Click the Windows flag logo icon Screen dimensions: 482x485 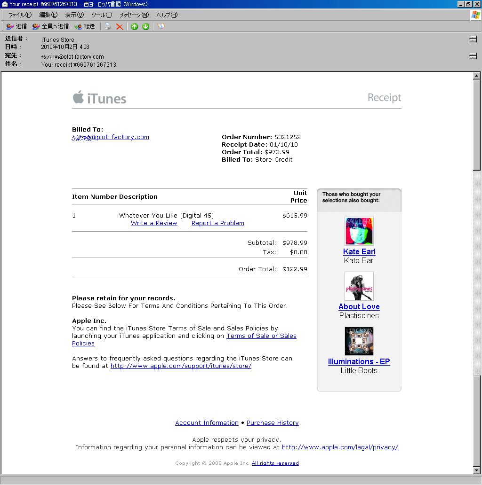pyautogui.click(x=475, y=15)
